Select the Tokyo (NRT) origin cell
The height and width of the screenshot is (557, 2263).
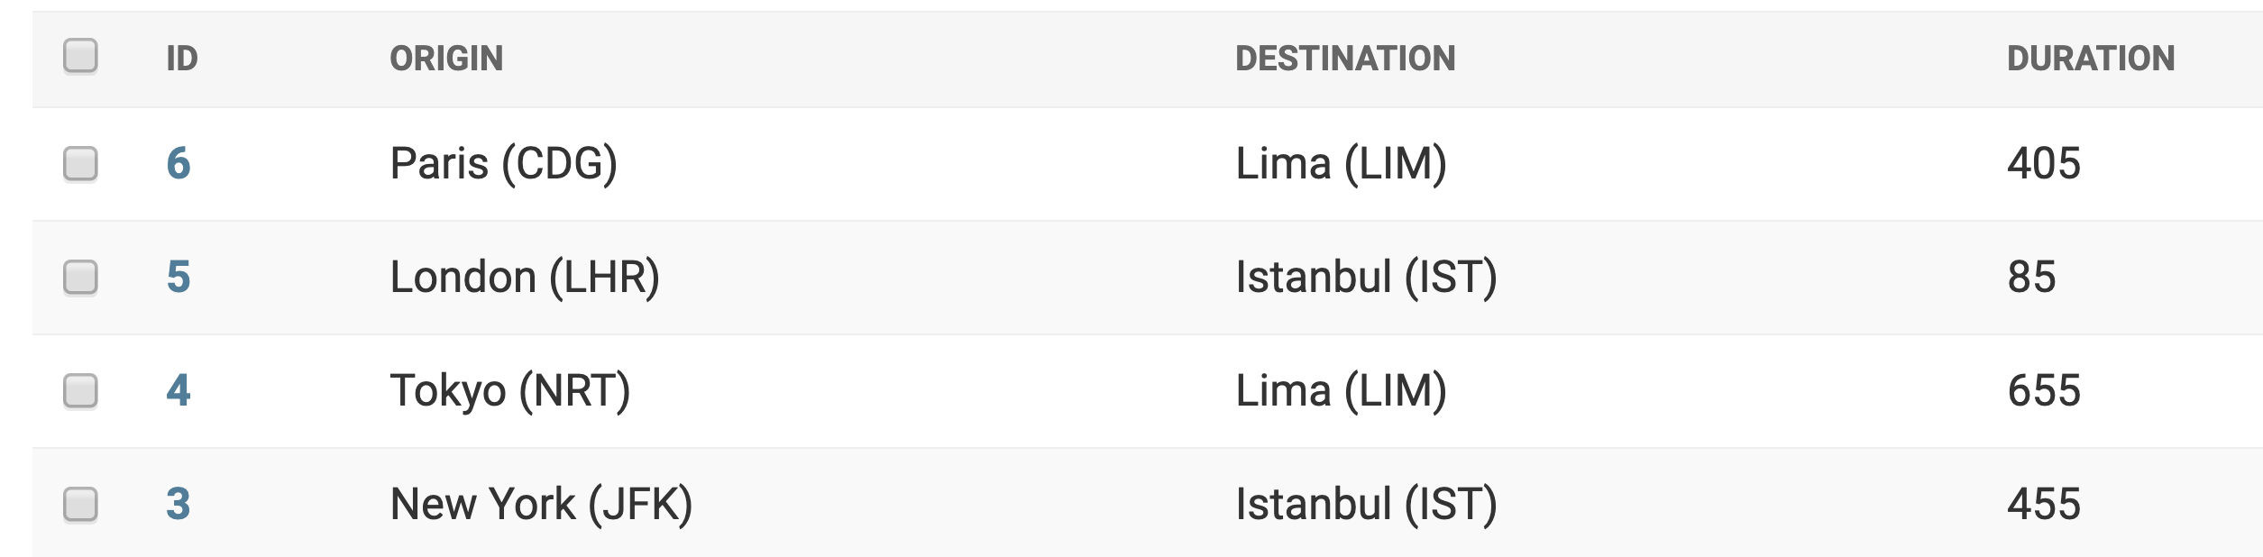click(x=509, y=391)
